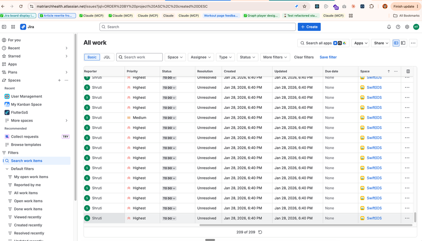
Task: Select Reported by me filter
Action: coord(27,185)
